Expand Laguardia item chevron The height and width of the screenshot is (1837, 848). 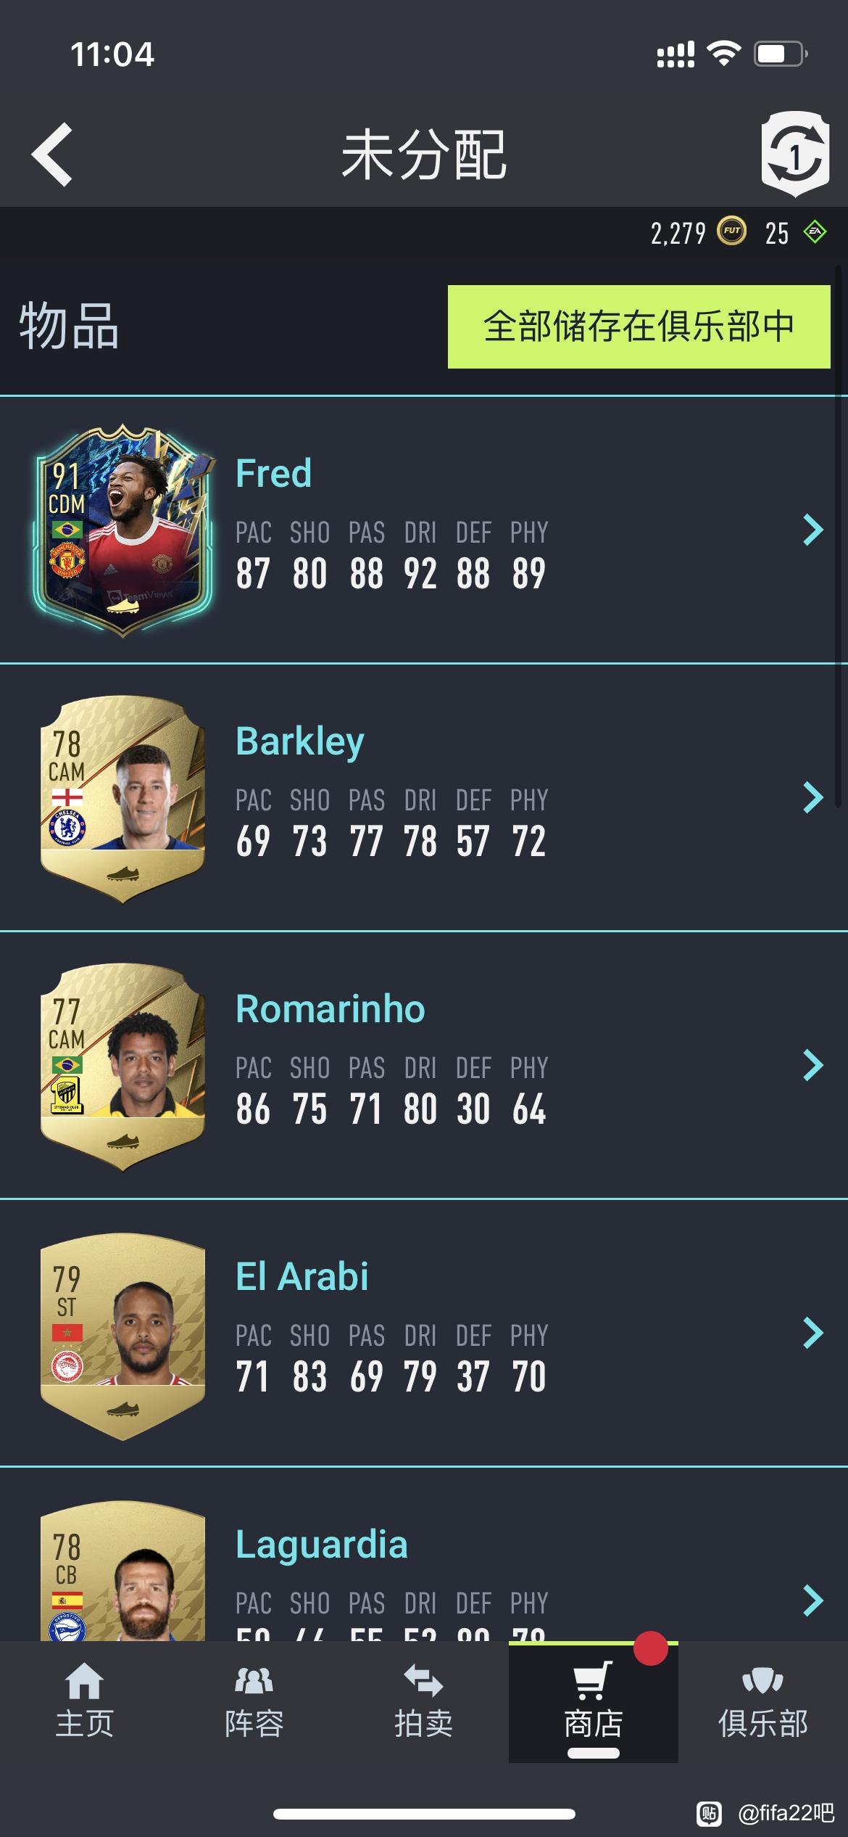click(x=813, y=1600)
